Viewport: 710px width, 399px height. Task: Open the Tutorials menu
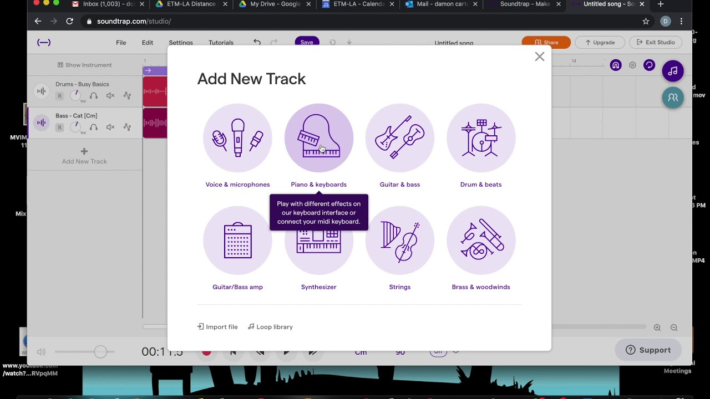(x=220, y=42)
